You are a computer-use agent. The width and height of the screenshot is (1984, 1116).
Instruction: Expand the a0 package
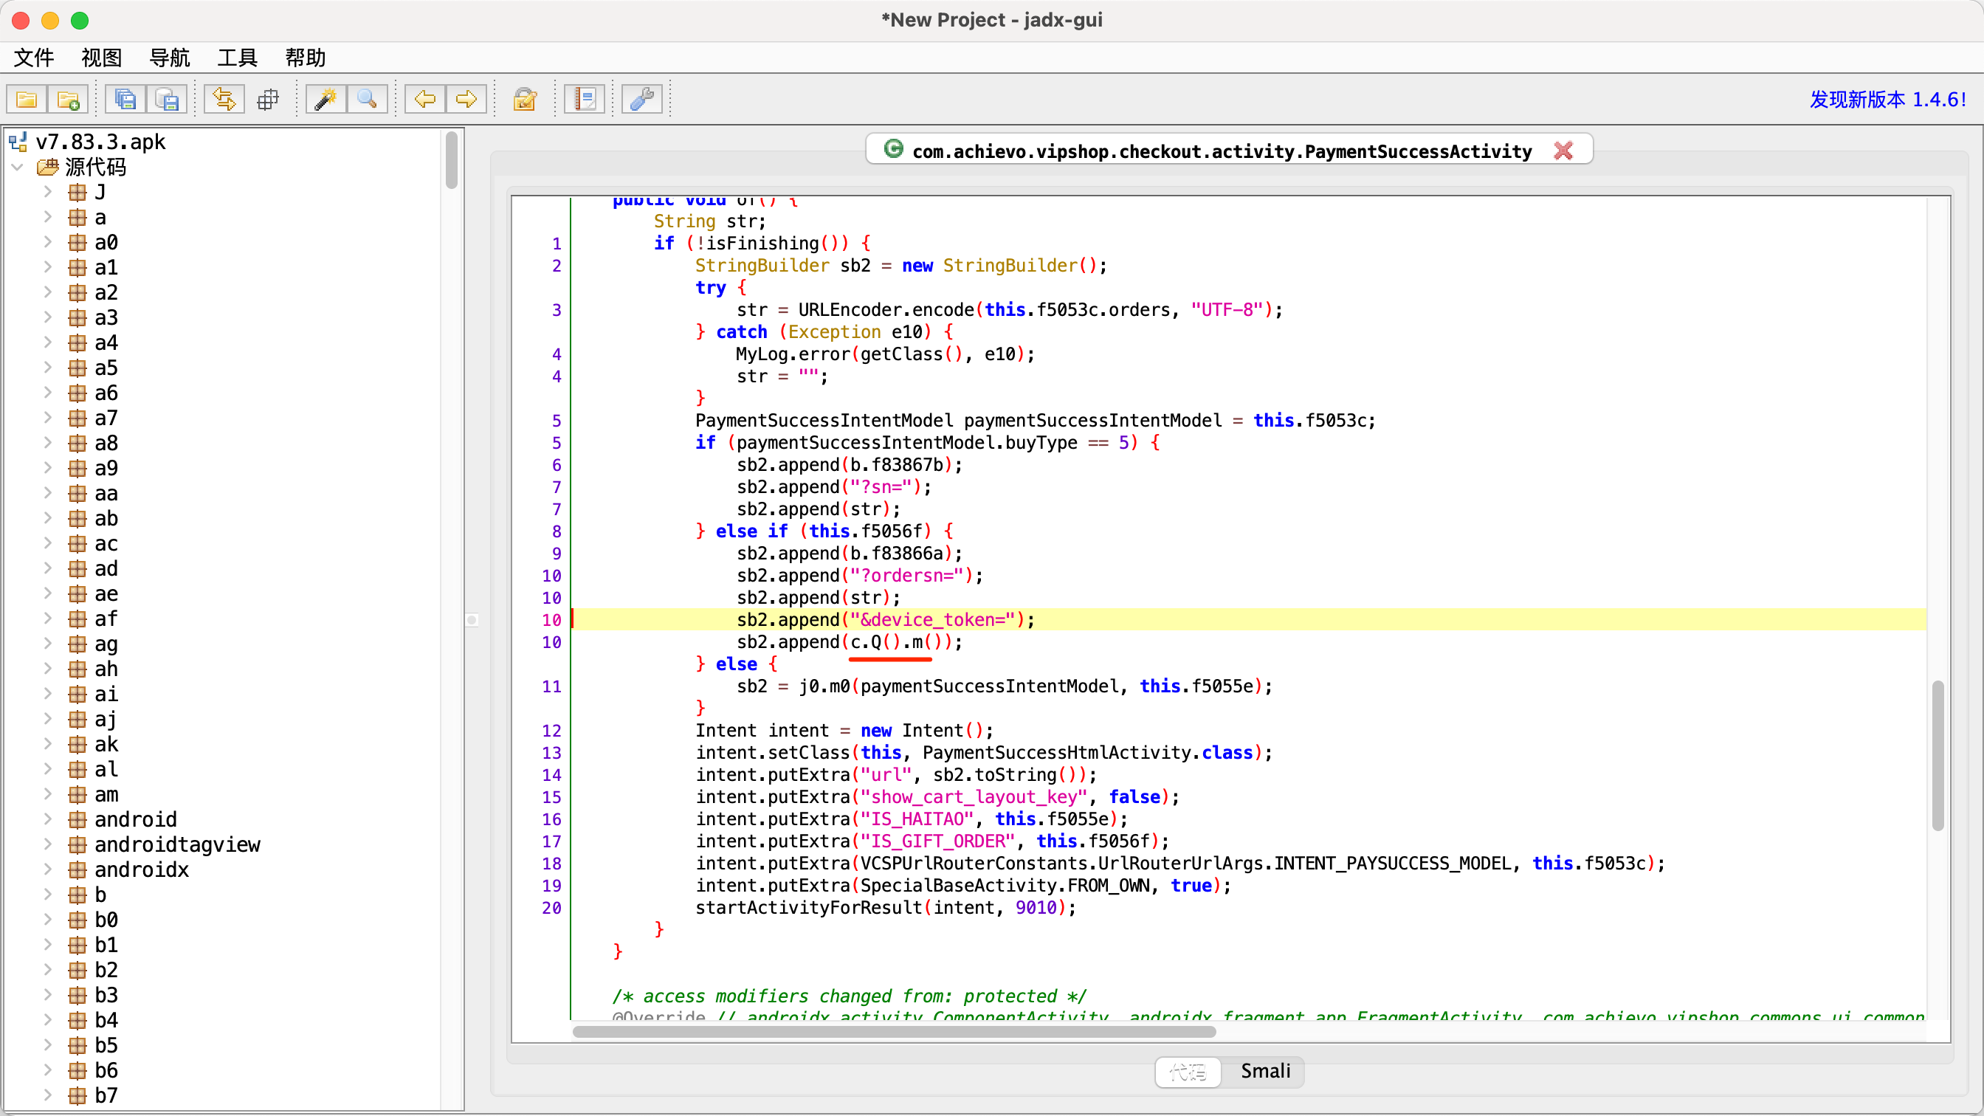click(48, 242)
